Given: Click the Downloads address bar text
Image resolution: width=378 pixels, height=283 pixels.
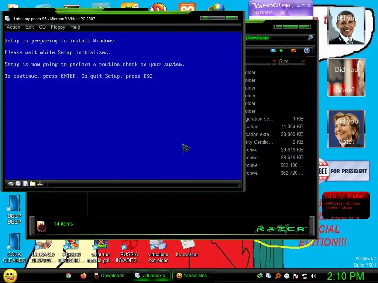Looking at the screenshot, I should pos(257,38).
